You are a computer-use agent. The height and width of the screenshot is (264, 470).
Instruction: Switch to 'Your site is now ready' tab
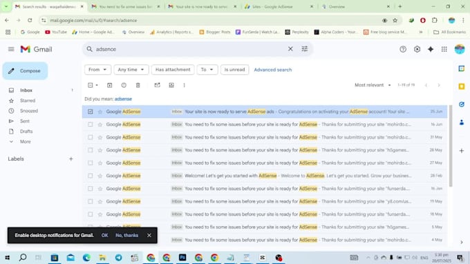pyautogui.click(x=203, y=7)
